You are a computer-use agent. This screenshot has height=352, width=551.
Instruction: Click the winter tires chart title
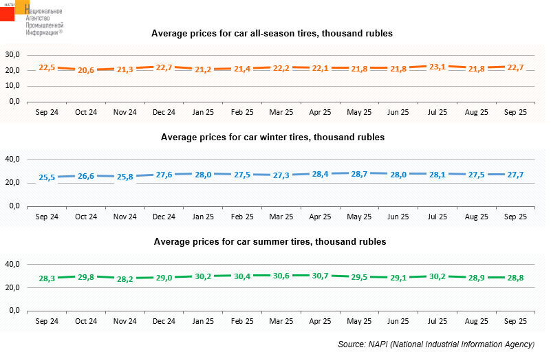pos(272,137)
